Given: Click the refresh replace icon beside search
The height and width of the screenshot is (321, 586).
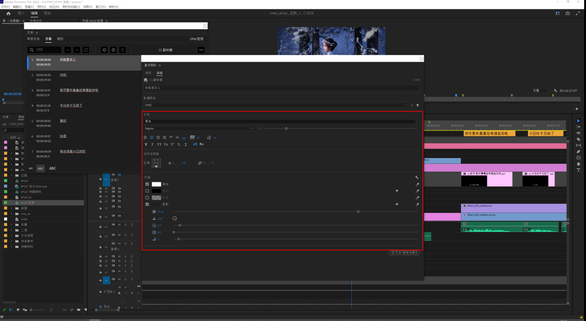Looking at the screenshot, I should (86, 50).
